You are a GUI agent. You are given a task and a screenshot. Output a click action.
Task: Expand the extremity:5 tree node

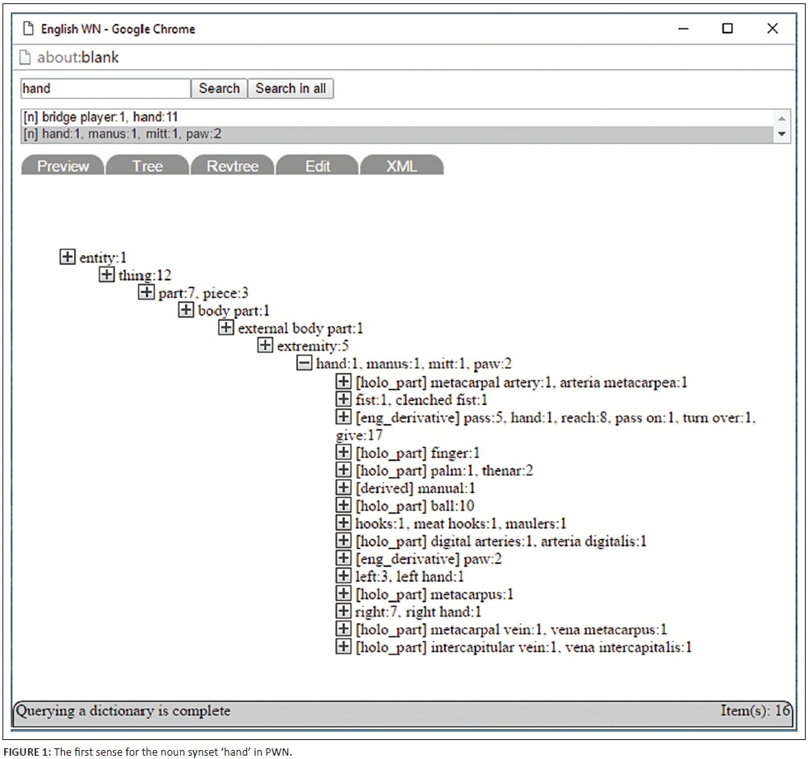pyautogui.click(x=265, y=346)
